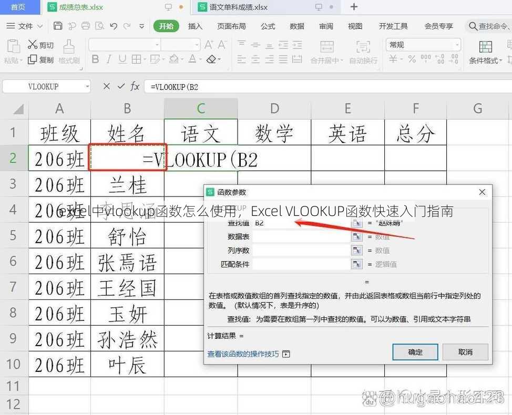Viewport: 512px width, 415px height.
Task: Open the font size dropdown
Action: click(x=197, y=45)
